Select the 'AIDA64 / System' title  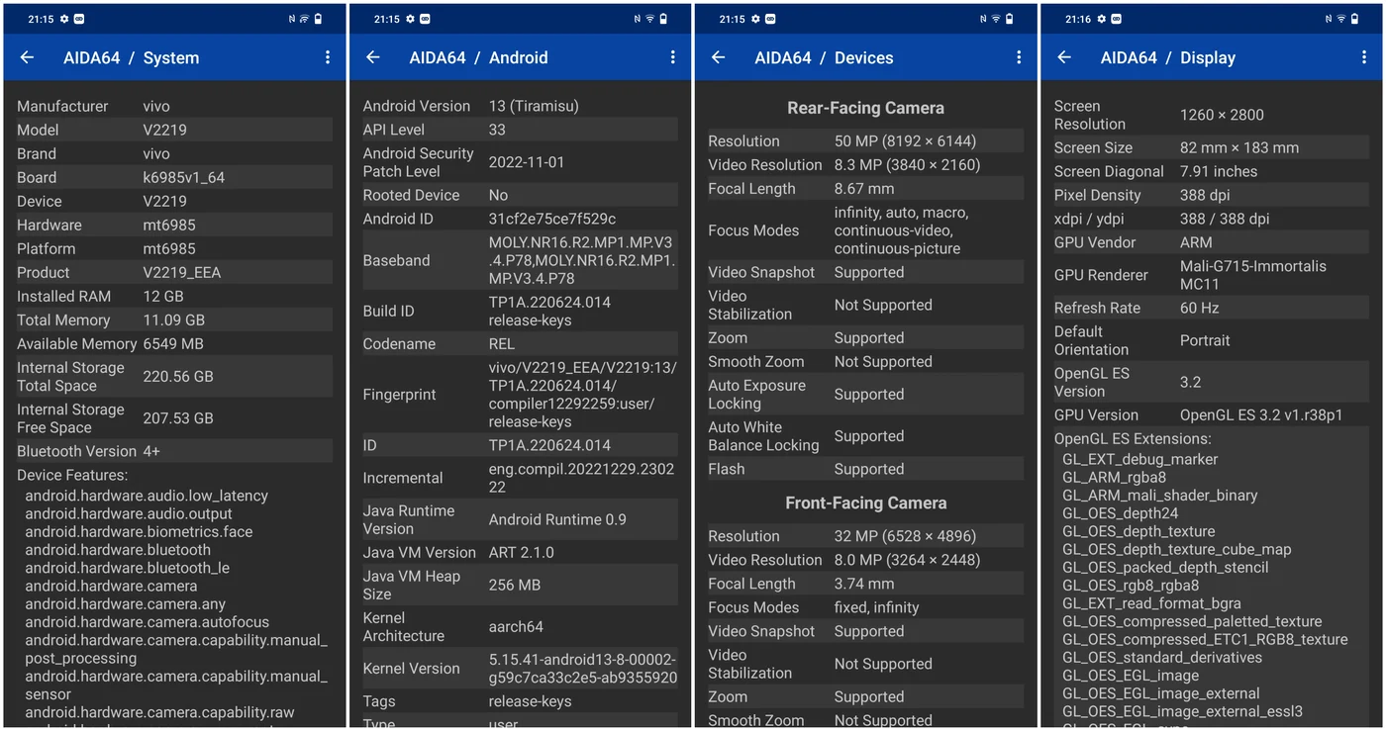132,57
